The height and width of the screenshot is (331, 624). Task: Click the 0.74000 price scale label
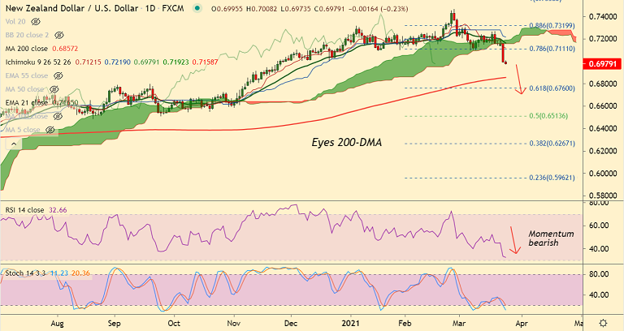[603, 17]
